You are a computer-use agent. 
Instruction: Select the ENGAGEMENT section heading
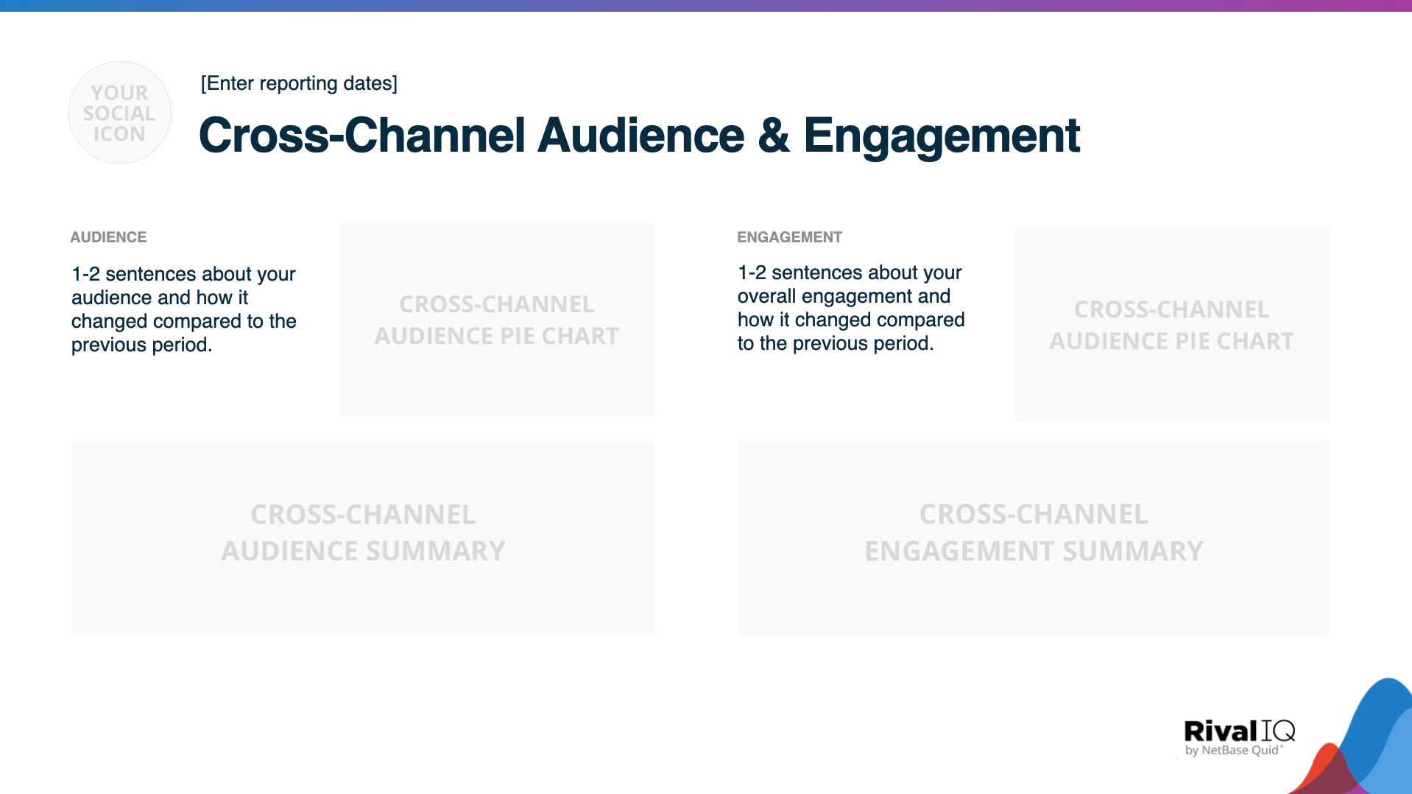[x=789, y=237]
